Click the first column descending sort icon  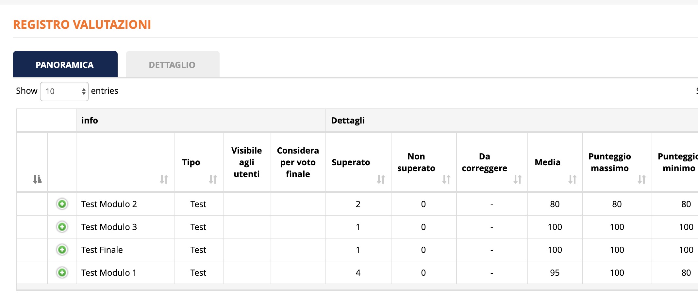tap(37, 179)
